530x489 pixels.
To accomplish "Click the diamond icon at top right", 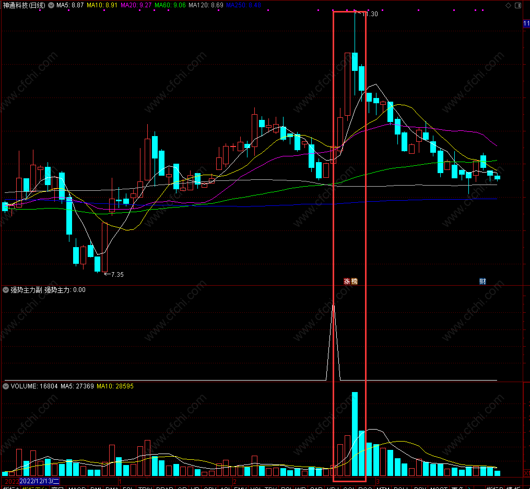I will [508, 5].
